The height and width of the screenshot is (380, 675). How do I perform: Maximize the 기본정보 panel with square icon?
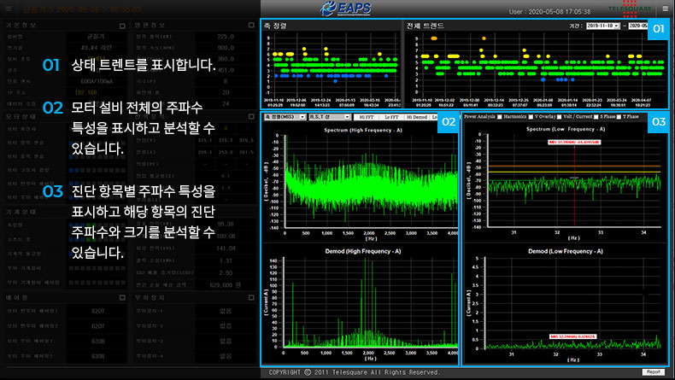(122, 26)
